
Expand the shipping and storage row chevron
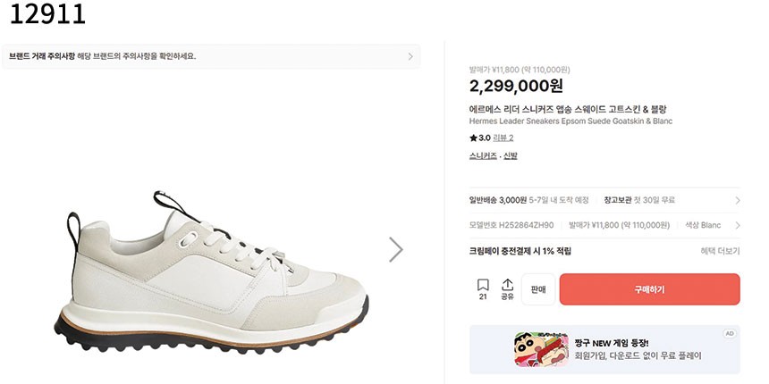pyautogui.click(x=737, y=201)
